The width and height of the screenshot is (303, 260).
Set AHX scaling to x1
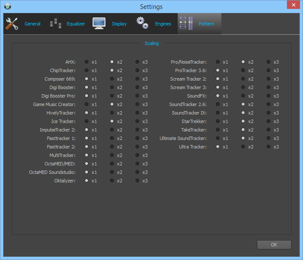point(87,62)
